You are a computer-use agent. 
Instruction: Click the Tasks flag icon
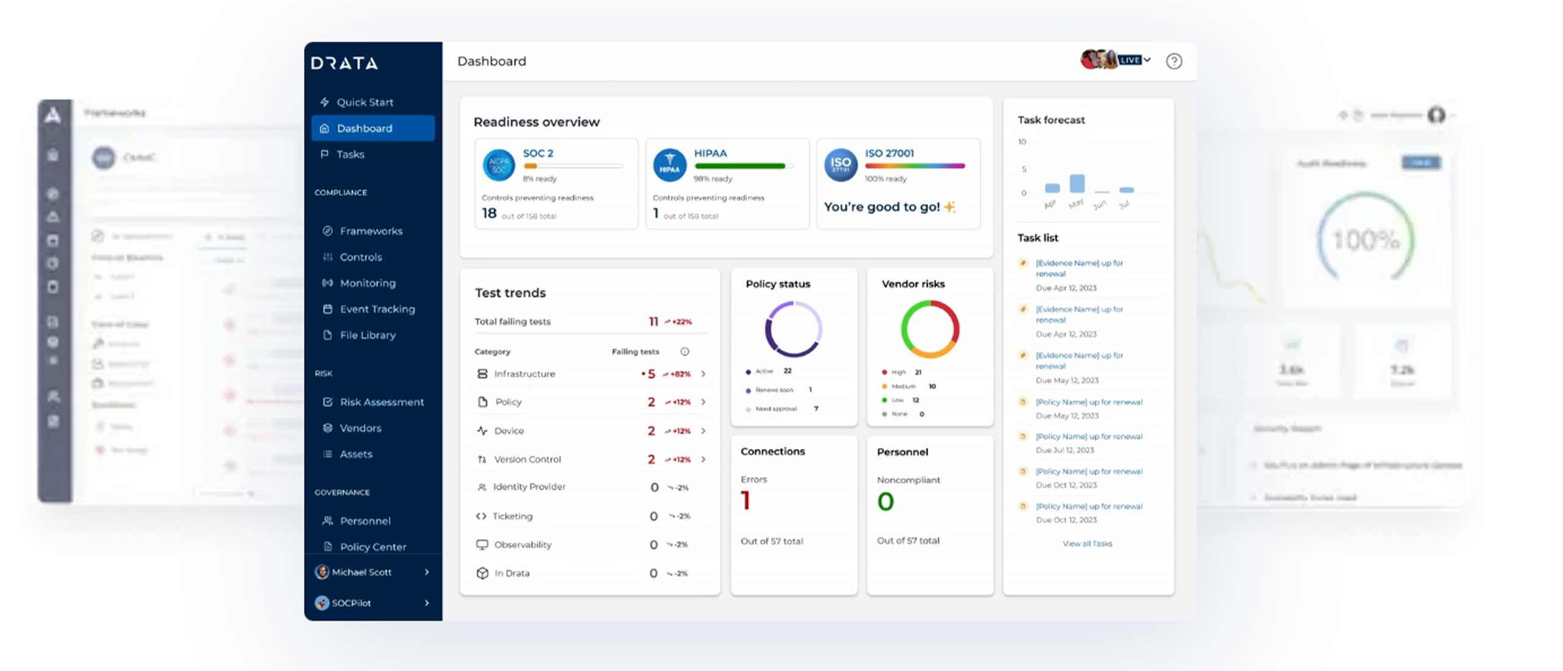click(x=325, y=154)
